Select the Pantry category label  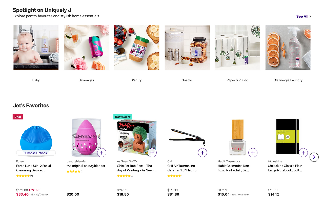tap(137, 80)
